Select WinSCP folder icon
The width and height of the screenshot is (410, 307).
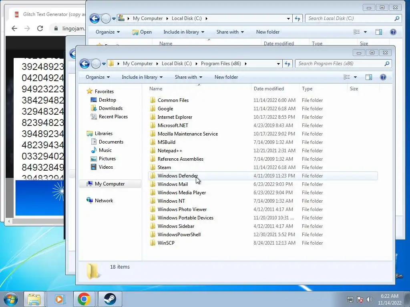pos(153,243)
